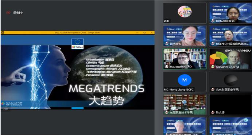Click the muted mic icon beside UKENIC中国首席代表
The width and height of the screenshot is (252, 135).
213,44
